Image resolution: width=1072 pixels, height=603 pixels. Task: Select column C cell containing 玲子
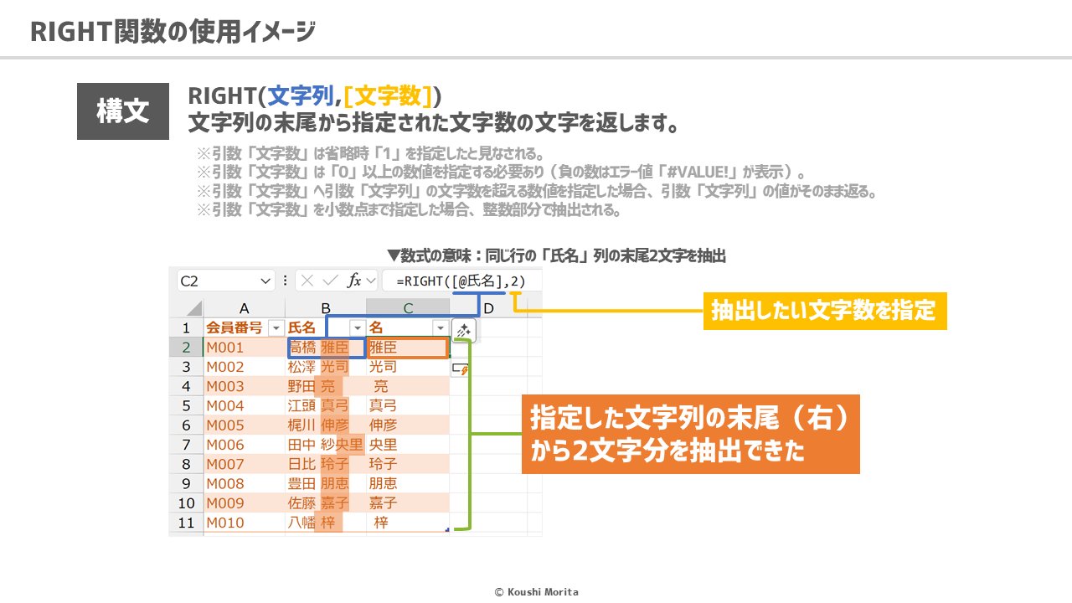point(408,464)
